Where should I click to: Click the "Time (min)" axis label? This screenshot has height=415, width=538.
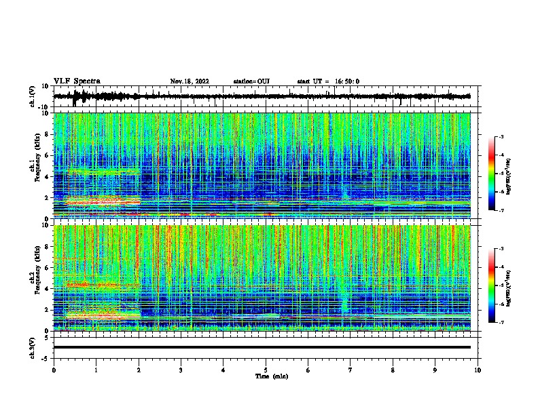(x=272, y=376)
